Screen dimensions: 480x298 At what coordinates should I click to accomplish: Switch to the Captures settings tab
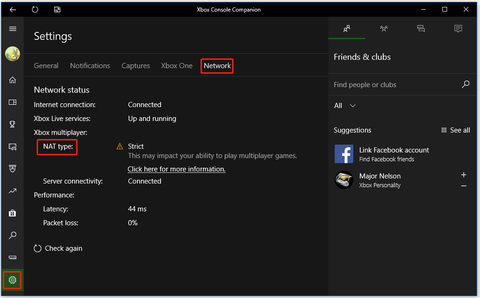tap(136, 66)
